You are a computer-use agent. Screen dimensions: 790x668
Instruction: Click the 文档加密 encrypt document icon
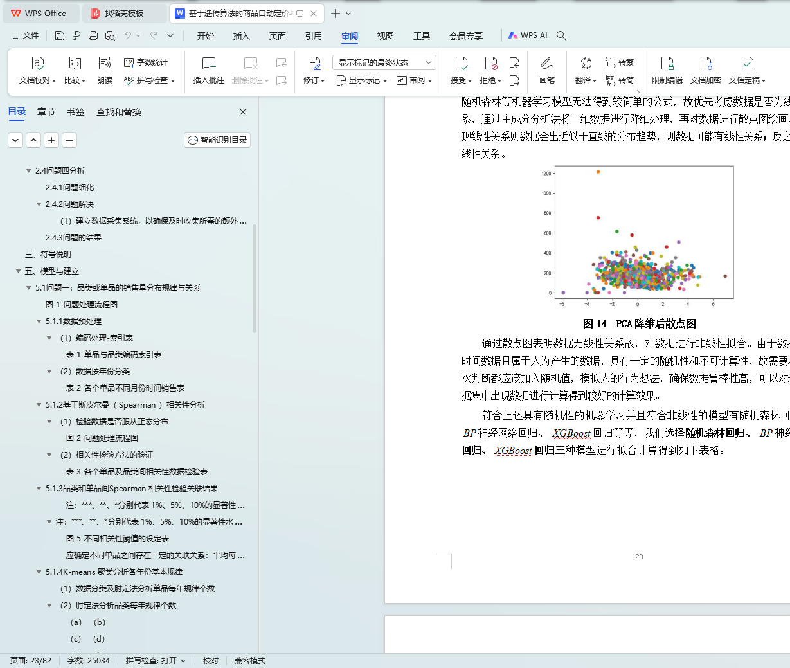(706, 63)
